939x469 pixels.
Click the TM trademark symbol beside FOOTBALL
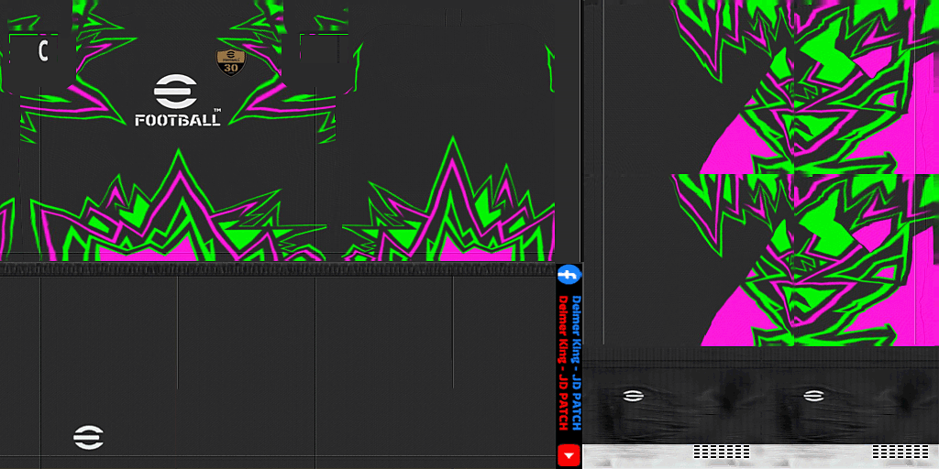[217, 110]
